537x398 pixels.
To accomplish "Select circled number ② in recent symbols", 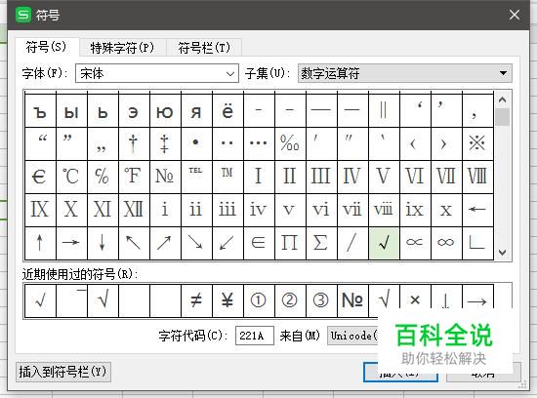I will tap(290, 300).
